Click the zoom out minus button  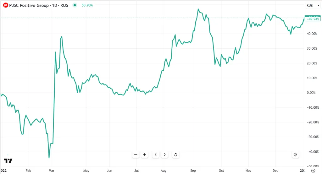tap(136, 155)
